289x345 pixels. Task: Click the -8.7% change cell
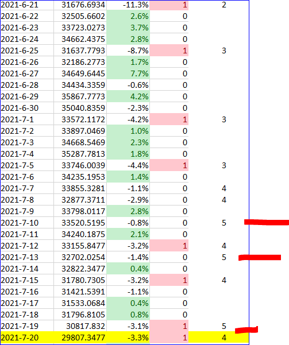pyautogui.click(x=128, y=51)
